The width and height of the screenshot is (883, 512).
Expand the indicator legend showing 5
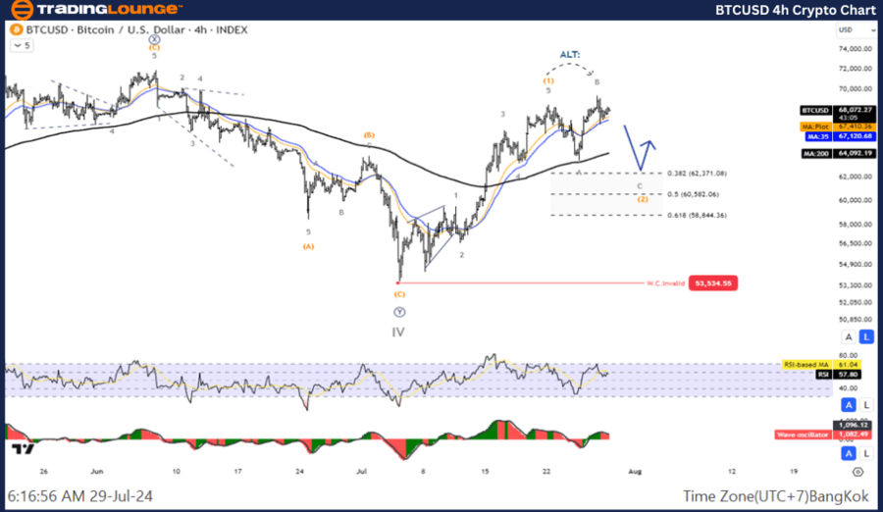pyautogui.click(x=22, y=46)
